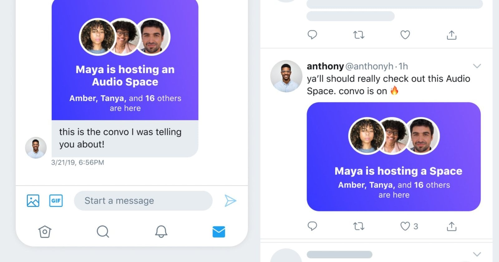Expand chevron on the bottom tweet
The height and width of the screenshot is (262, 499).
tap(477, 254)
